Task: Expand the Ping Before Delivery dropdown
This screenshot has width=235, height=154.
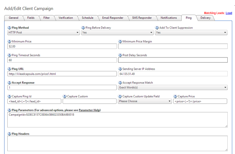Action: 117,33
